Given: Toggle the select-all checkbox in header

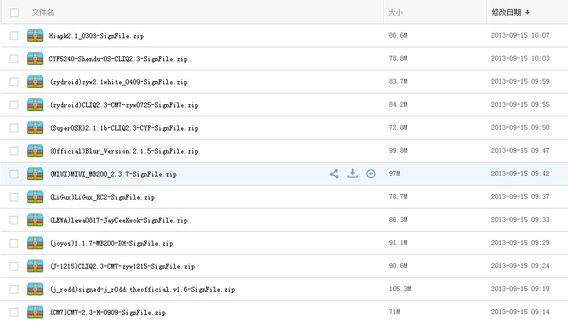Looking at the screenshot, I should tap(15, 12).
